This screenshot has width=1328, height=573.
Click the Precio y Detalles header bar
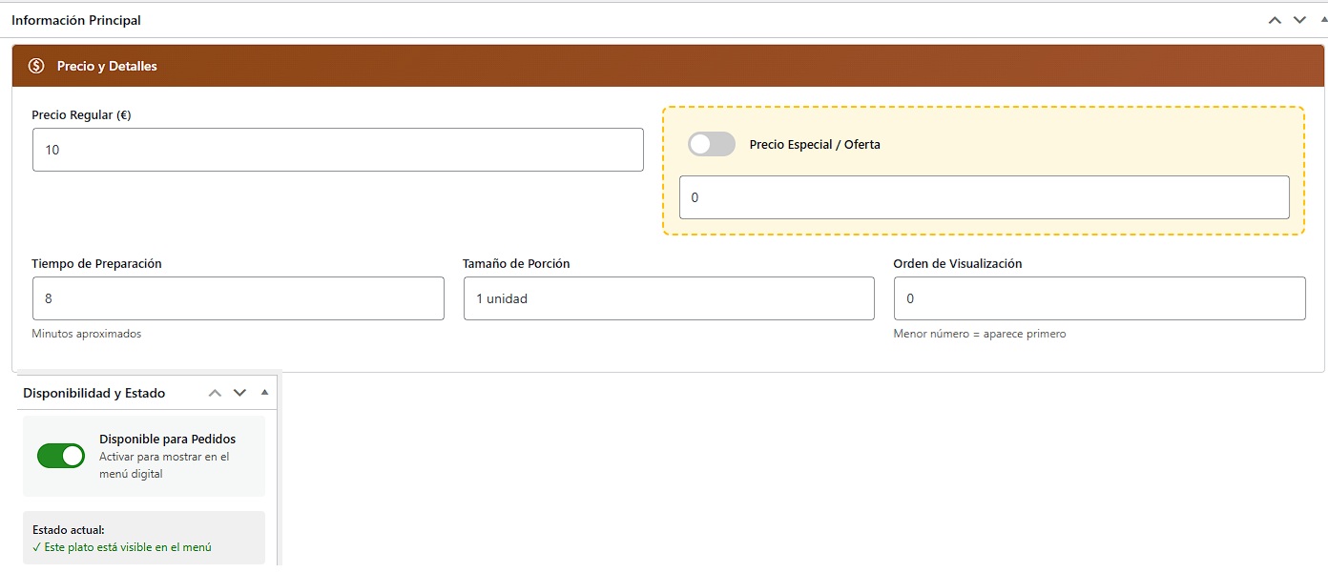(668, 66)
